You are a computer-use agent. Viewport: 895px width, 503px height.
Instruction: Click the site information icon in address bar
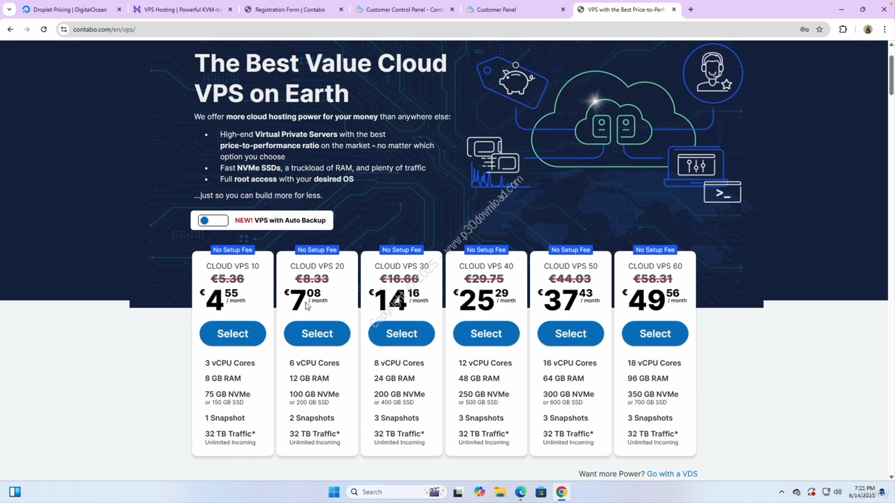[64, 29]
